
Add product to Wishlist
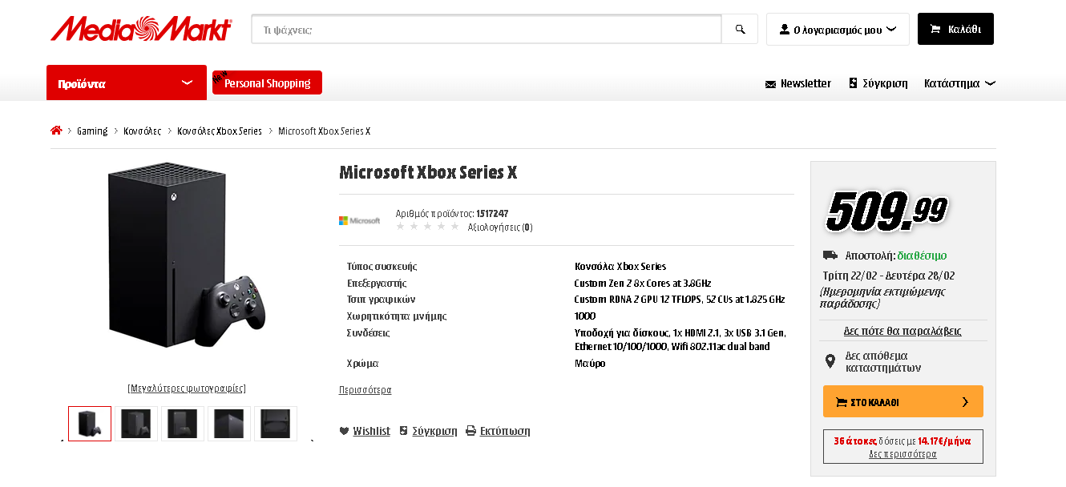pos(371,431)
